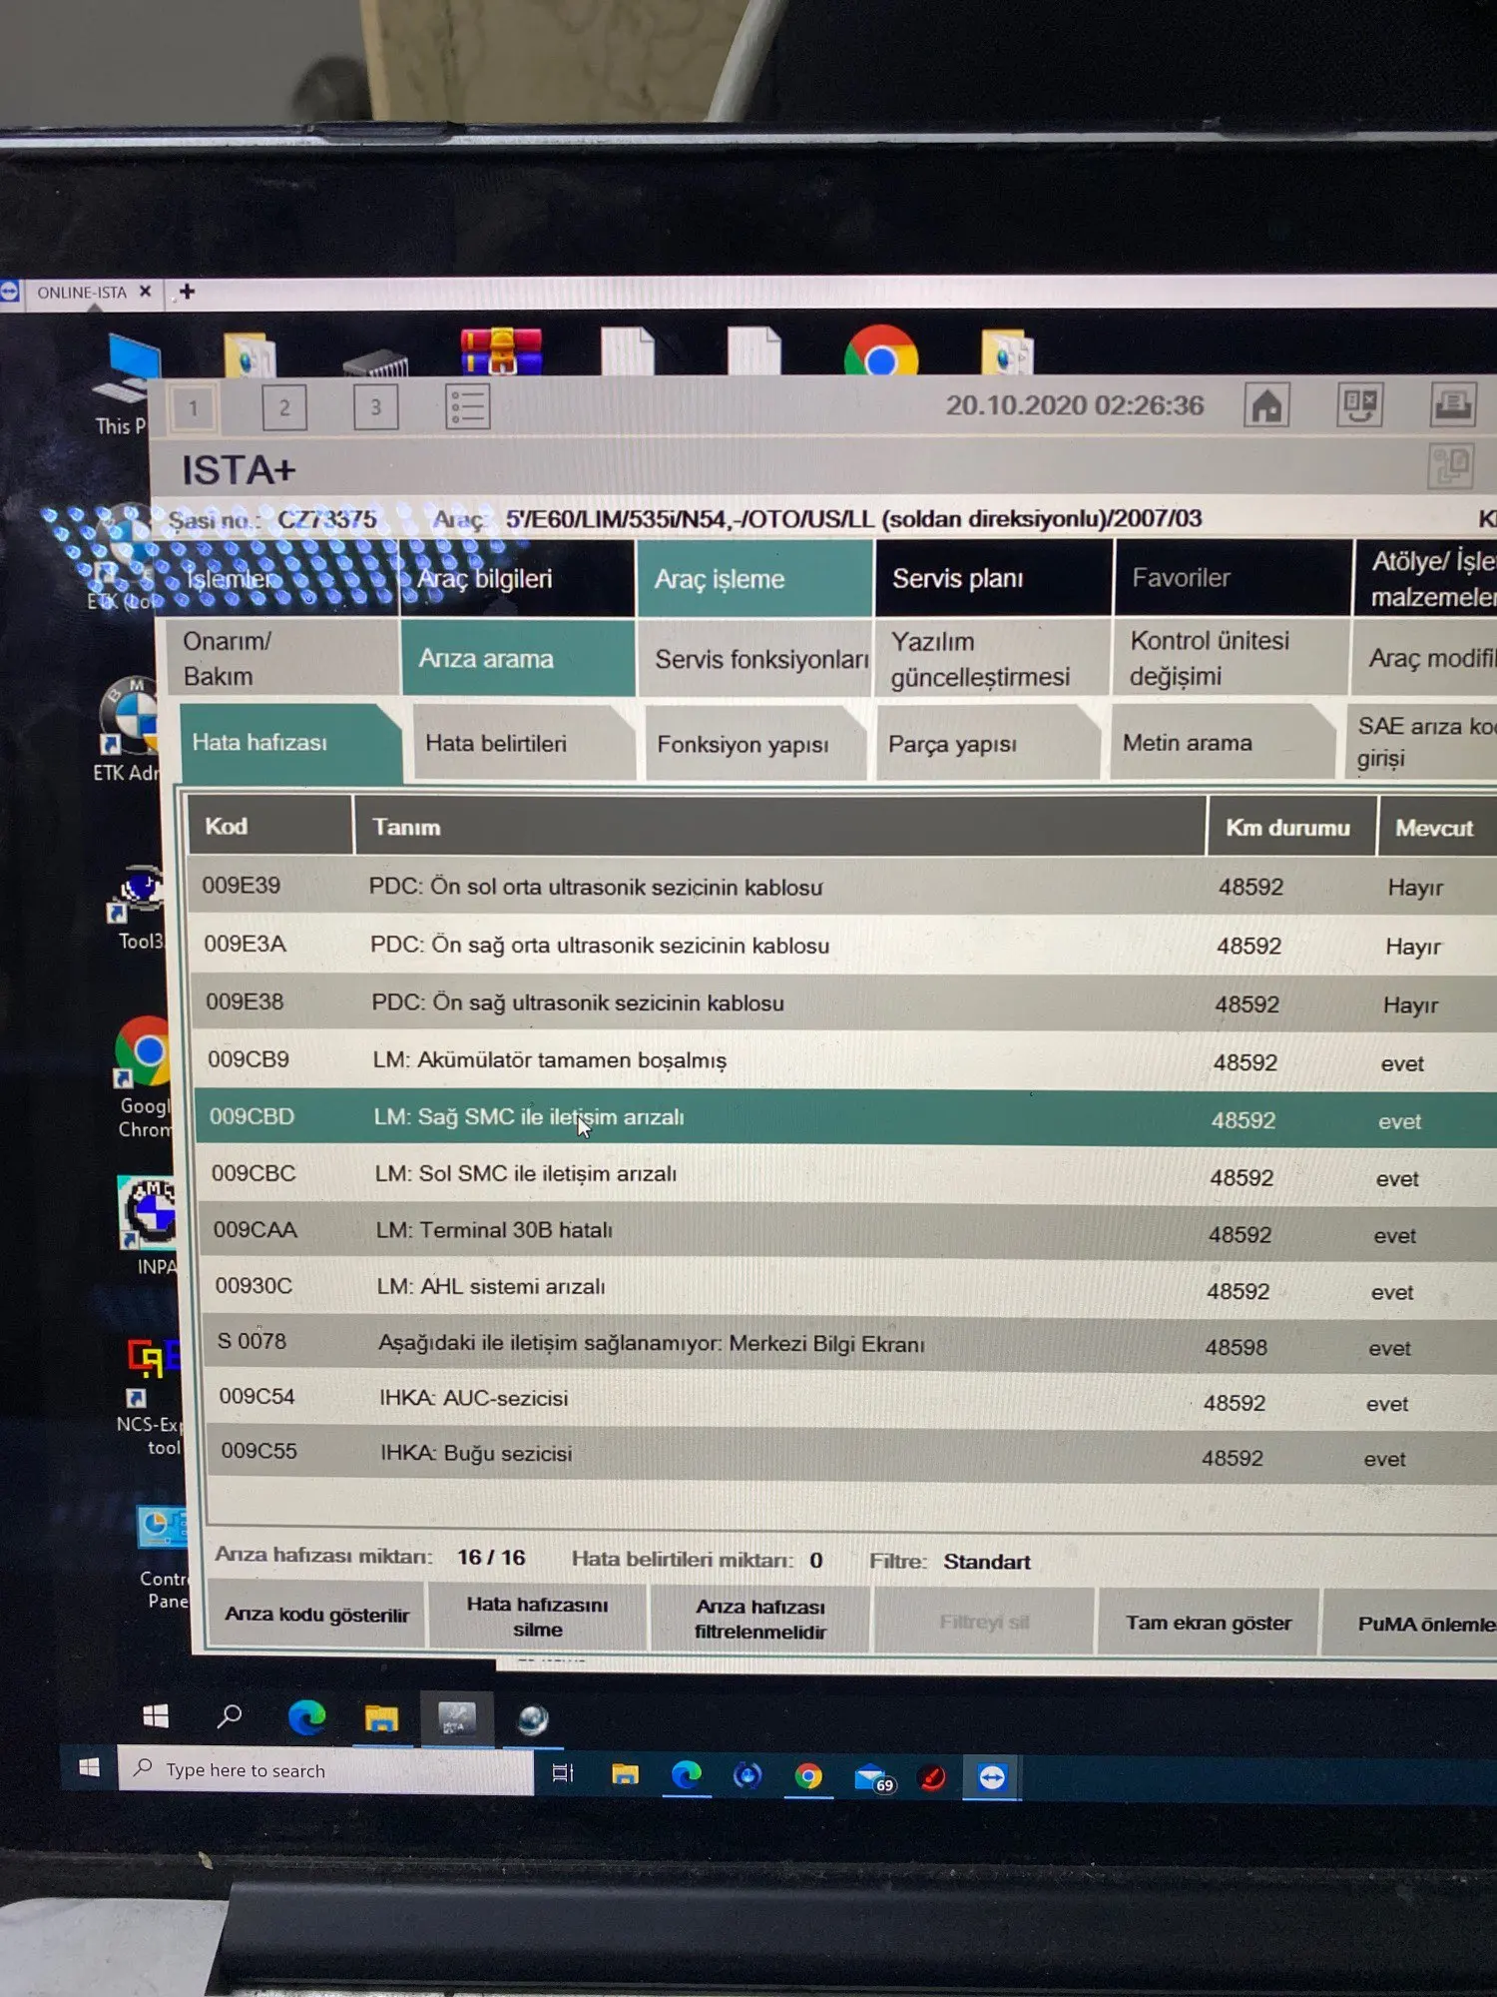
Task: Open the Control Panel desktop icon
Action: click(162, 1558)
